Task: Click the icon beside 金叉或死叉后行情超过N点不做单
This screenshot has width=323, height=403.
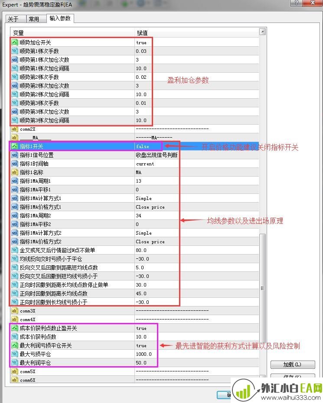Action: click(15, 250)
